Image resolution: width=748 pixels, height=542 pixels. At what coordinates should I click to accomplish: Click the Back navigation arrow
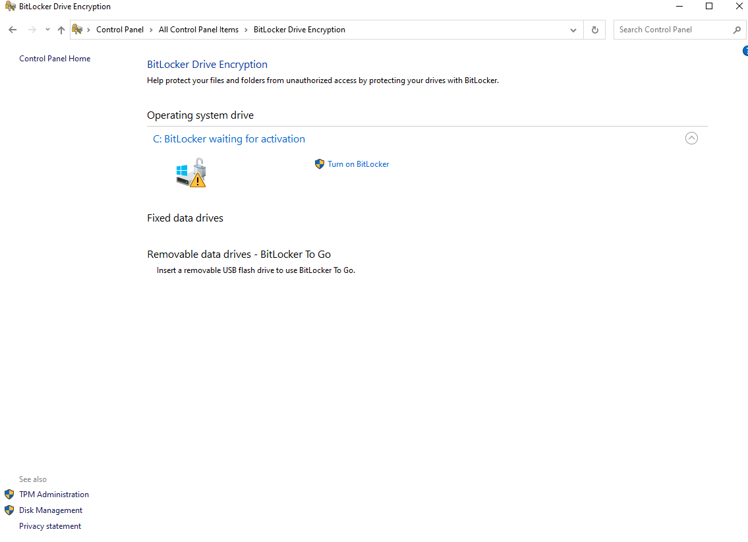pyautogui.click(x=13, y=30)
